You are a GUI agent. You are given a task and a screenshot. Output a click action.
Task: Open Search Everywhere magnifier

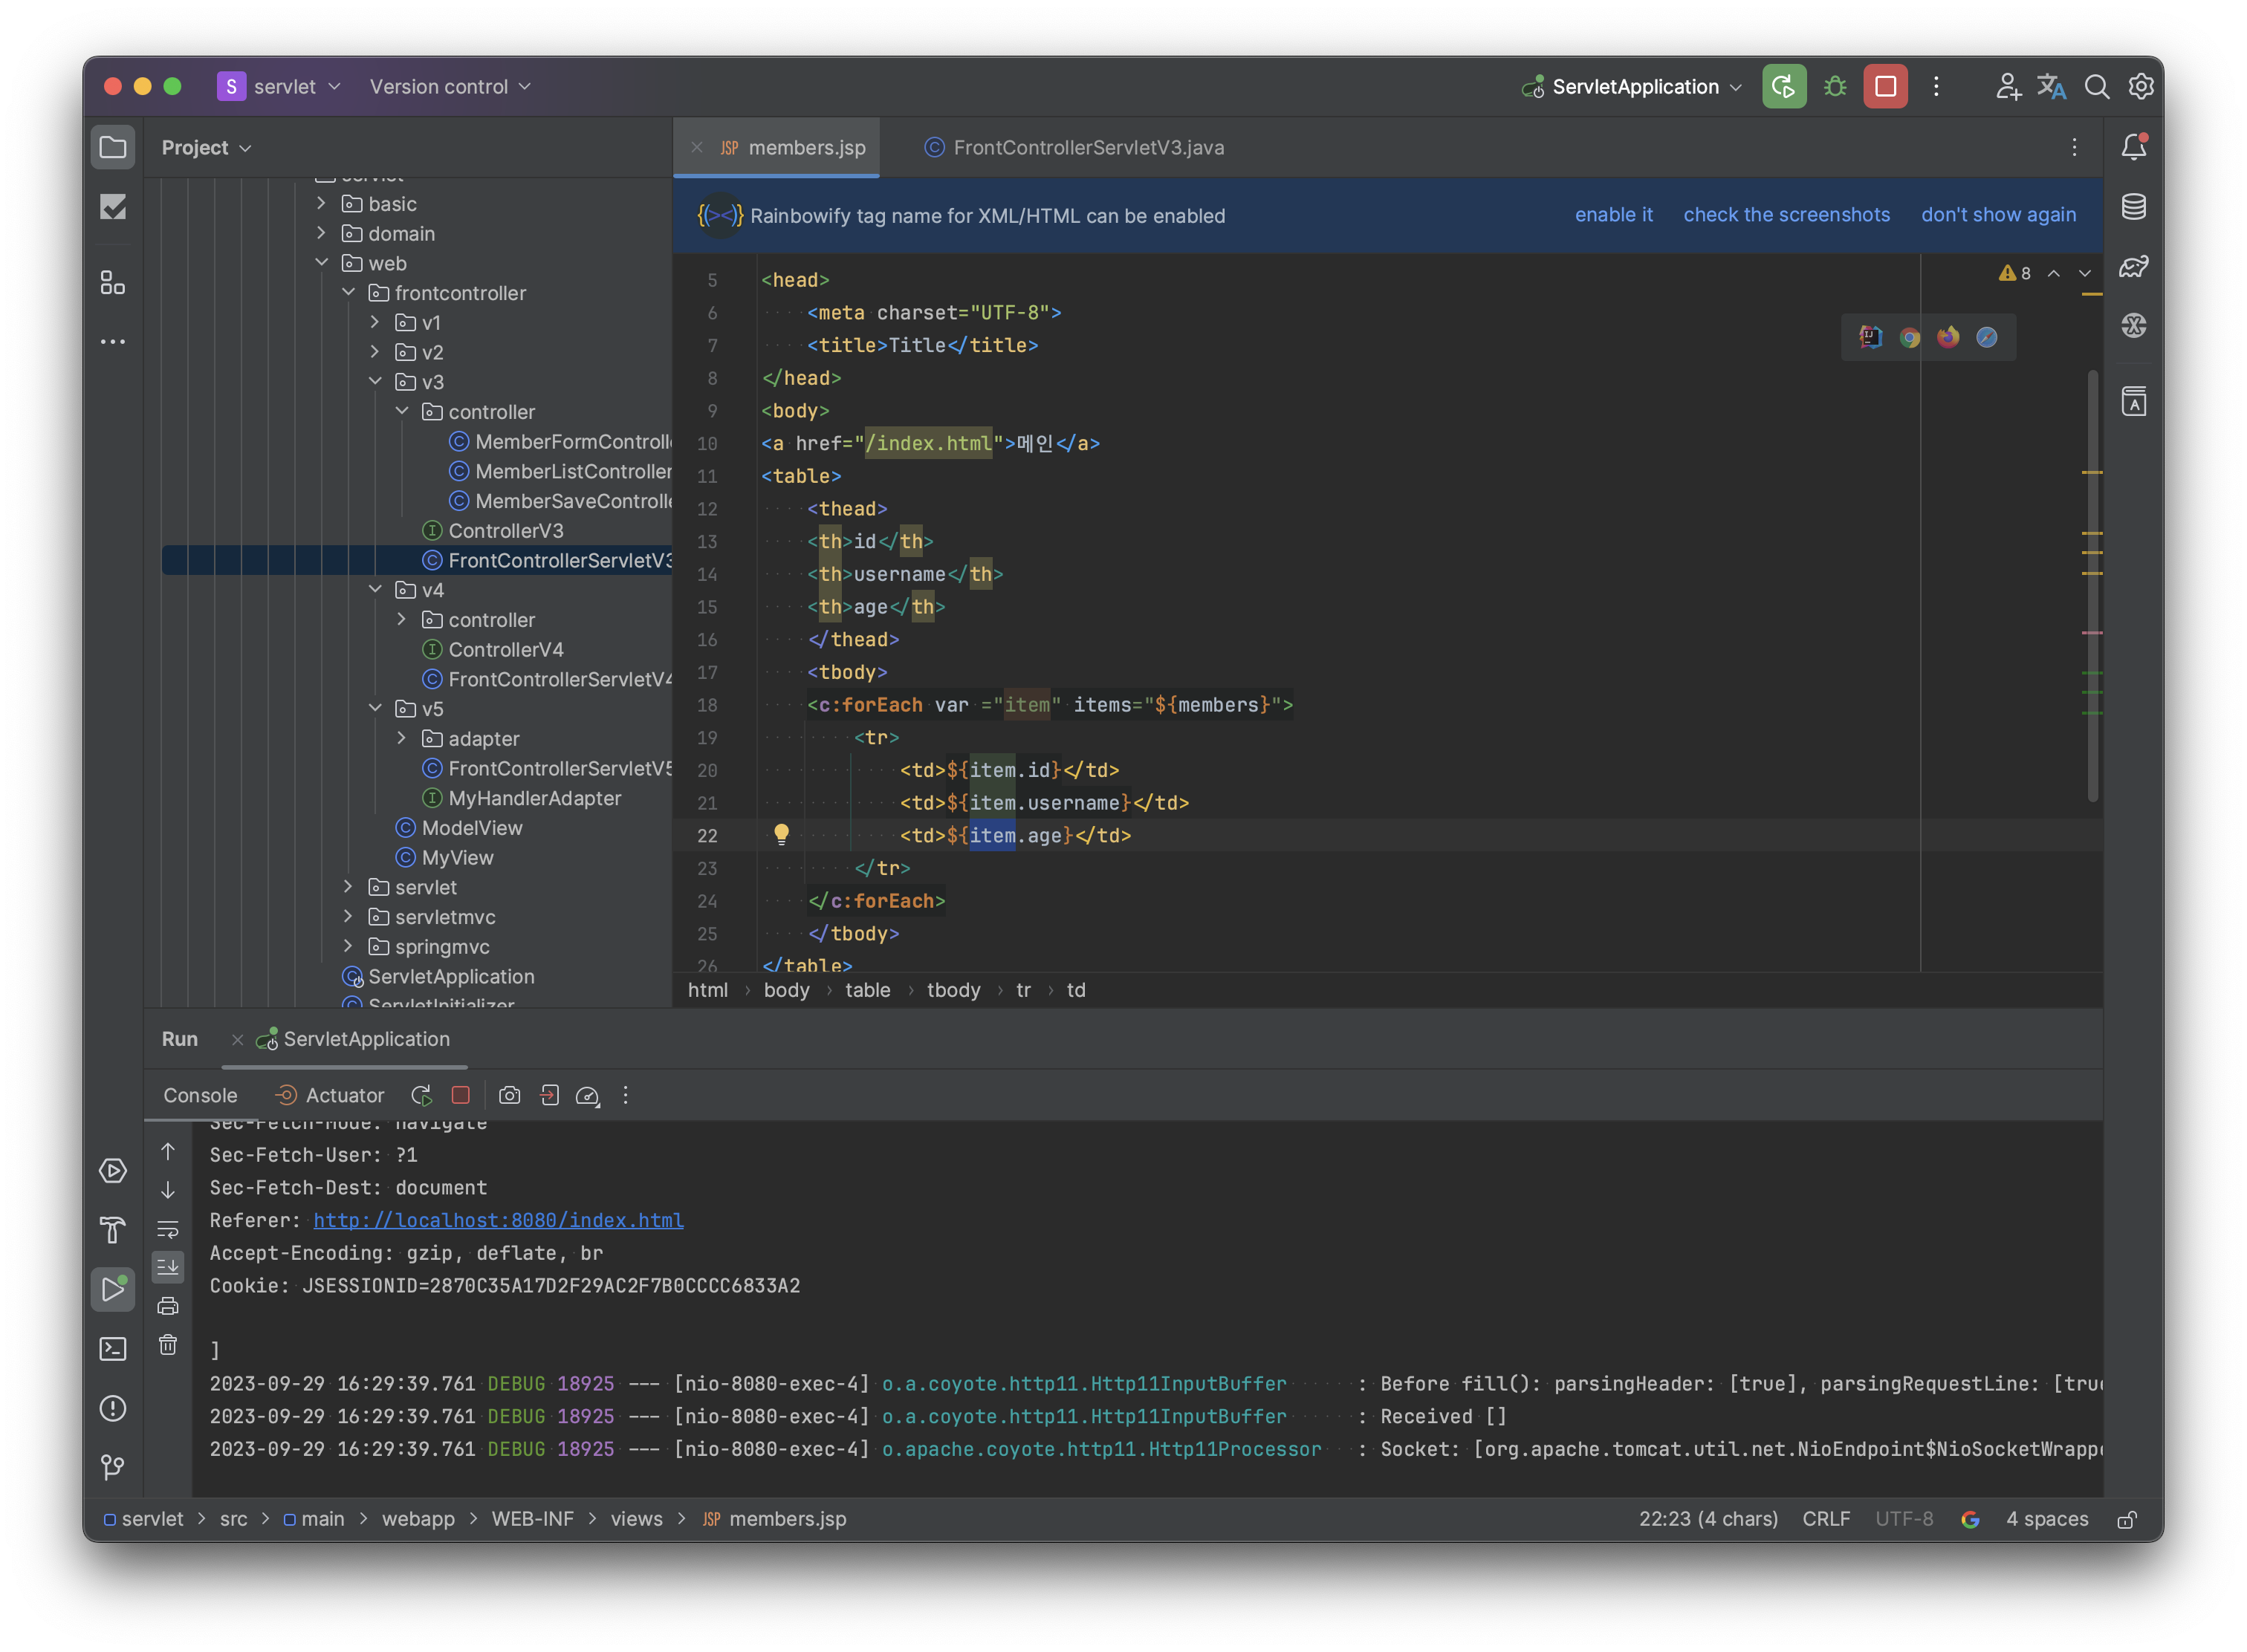tap(2096, 87)
